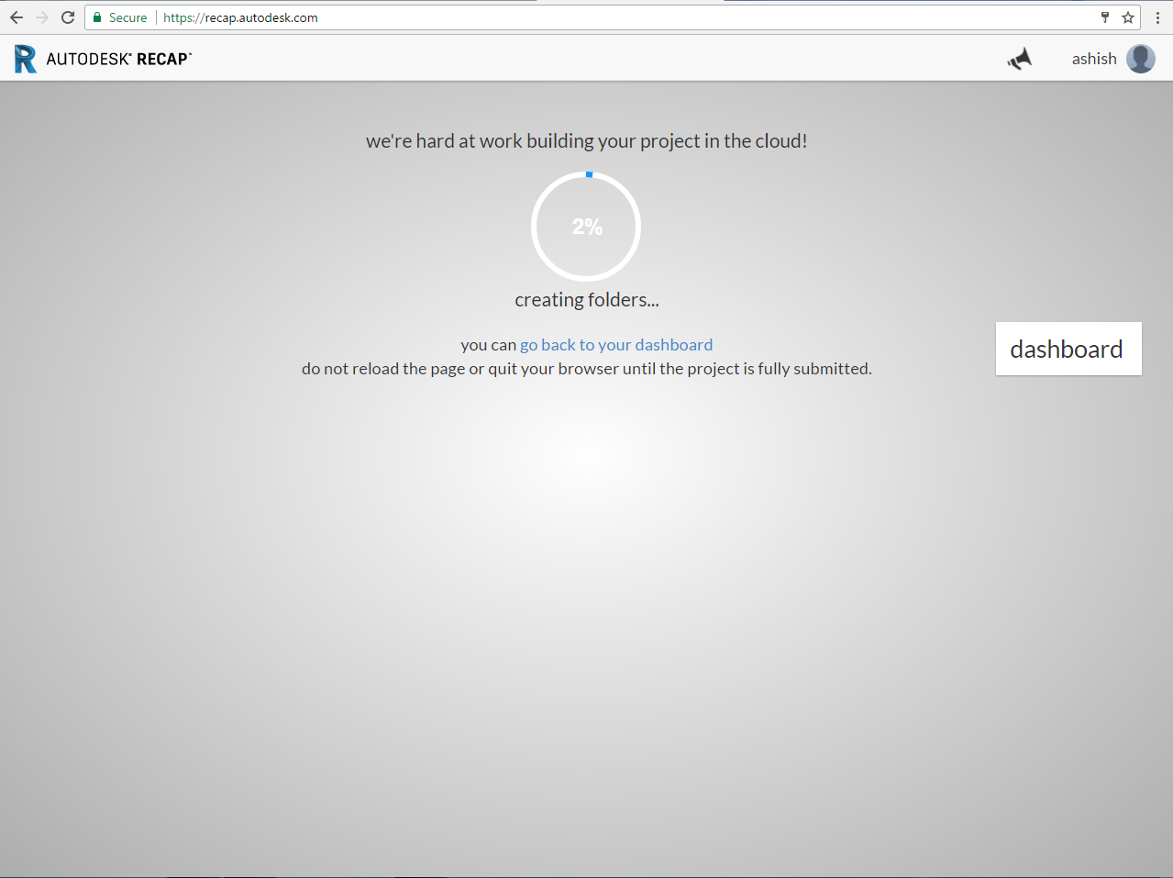Click the do not reload the page warning text
Viewport: 1173px width, 878px height.
pyautogui.click(x=587, y=369)
